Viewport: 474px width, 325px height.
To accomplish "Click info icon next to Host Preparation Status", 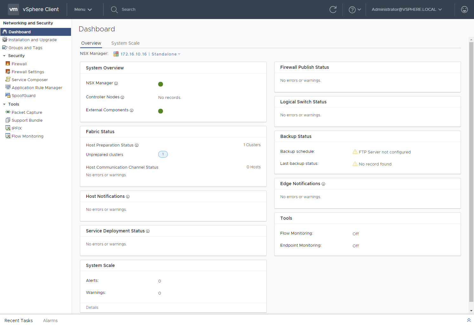I will pos(137,145).
